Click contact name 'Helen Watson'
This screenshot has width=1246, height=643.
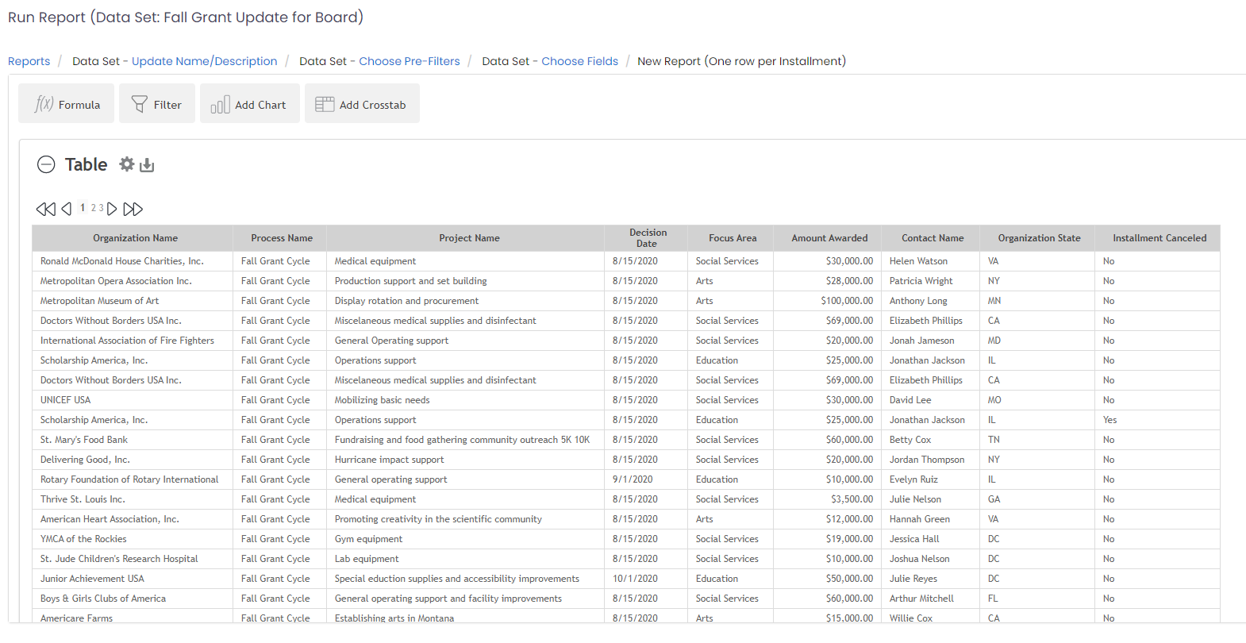(x=930, y=261)
